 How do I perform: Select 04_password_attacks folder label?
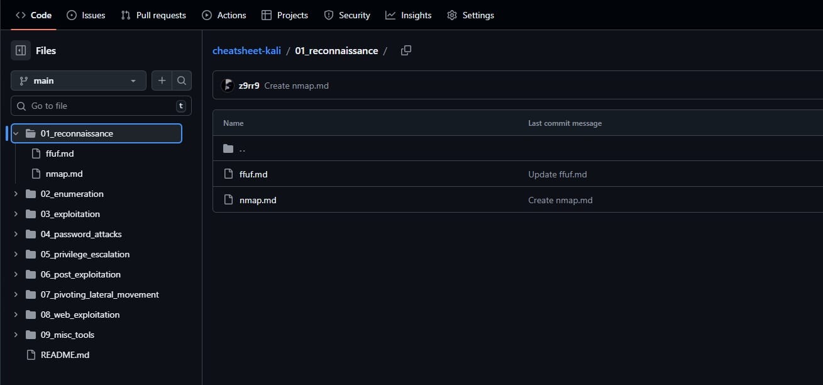click(x=81, y=234)
